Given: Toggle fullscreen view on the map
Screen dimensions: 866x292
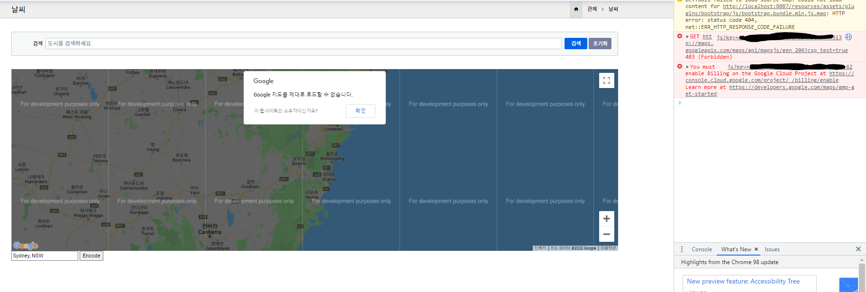Looking at the screenshot, I should [606, 80].
